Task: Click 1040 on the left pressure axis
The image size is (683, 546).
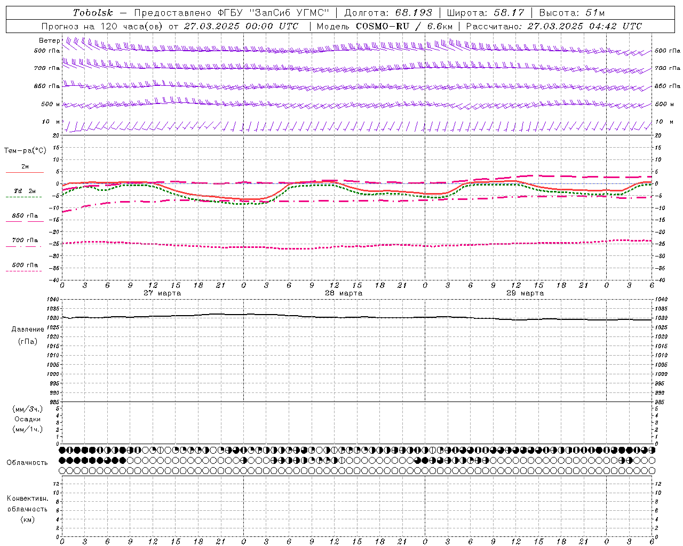Action: pos(54,300)
